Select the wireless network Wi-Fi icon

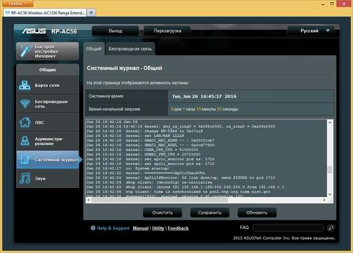click(25, 104)
